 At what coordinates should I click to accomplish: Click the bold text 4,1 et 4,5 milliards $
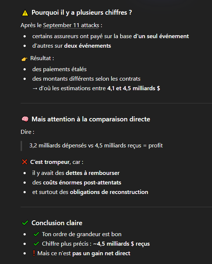(x=134, y=88)
